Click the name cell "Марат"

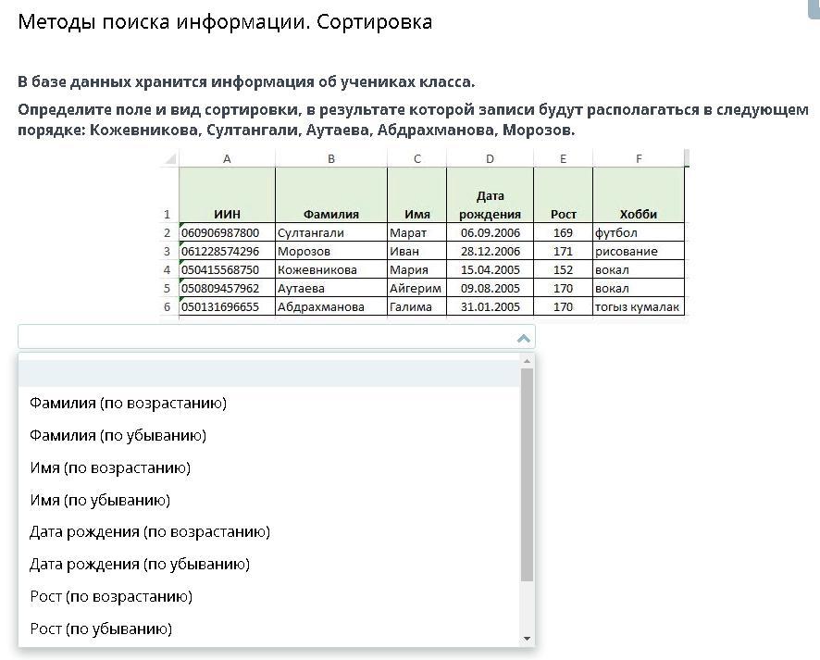(x=416, y=232)
